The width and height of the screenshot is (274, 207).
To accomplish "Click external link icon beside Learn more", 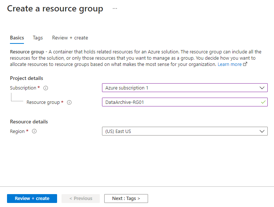I will coord(245,64).
